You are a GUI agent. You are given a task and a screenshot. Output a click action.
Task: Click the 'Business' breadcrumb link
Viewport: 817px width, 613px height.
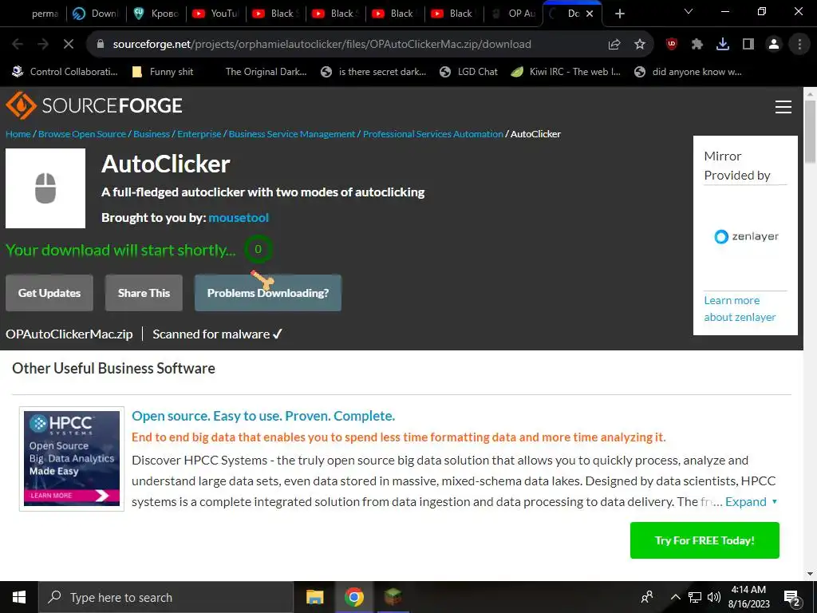(152, 134)
